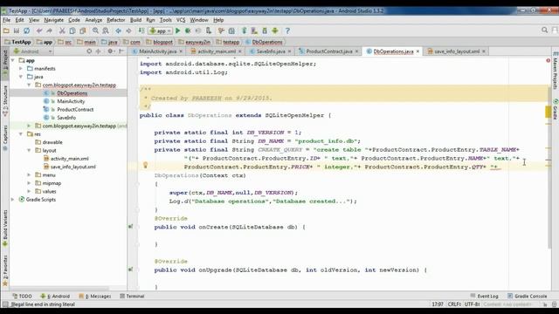This screenshot has height=314, width=559.
Task: Collapse the res folder
Action: tap(21, 134)
